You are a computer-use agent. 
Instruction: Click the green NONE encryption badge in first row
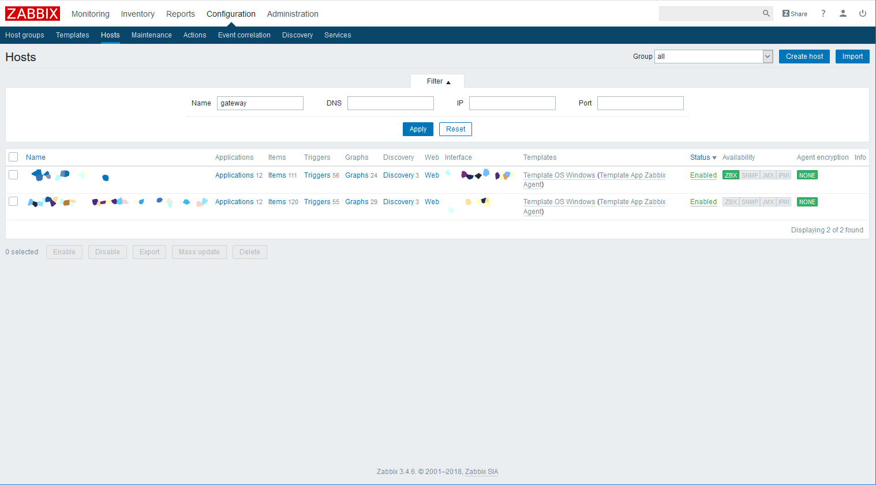pos(807,175)
